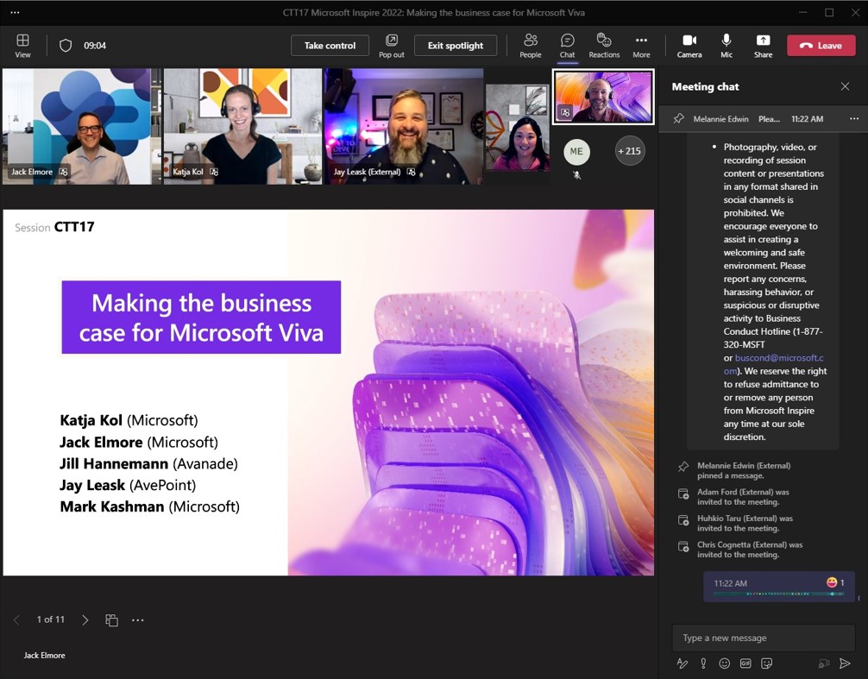Open the sticker picker
The image size is (868, 679).
(767, 663)
